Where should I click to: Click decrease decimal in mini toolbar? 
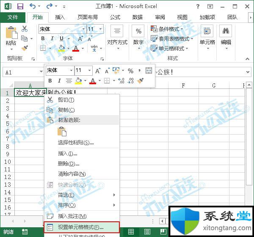(x=130, y=80)
